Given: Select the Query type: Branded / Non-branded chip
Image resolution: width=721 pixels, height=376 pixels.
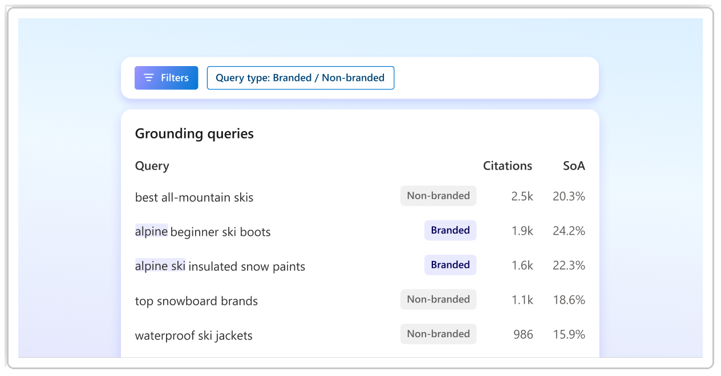Looking at the screenshot, I should tap(300, 78).
